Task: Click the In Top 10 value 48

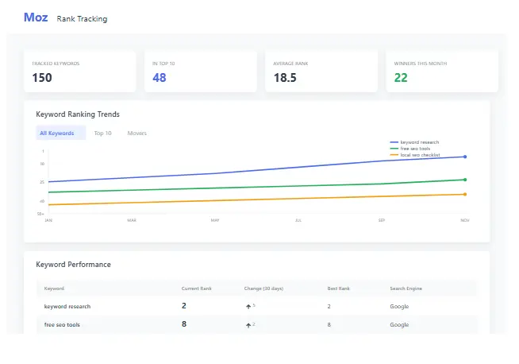Action: [x=160, y=78]
